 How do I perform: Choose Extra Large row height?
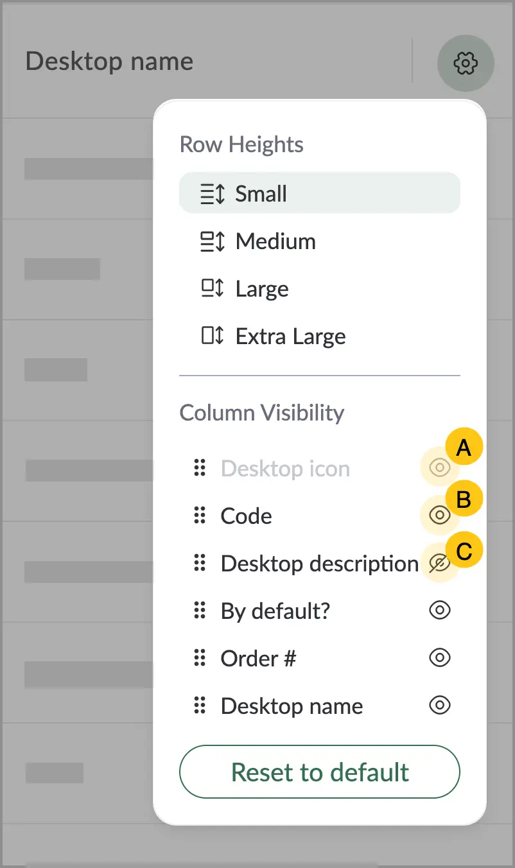pyautogui.click(x=320, y=336)
